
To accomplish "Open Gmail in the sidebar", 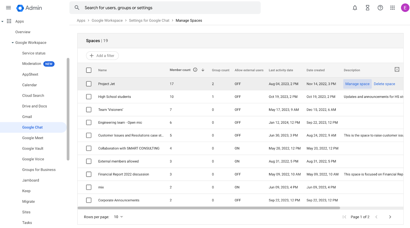I will [27, 117].
